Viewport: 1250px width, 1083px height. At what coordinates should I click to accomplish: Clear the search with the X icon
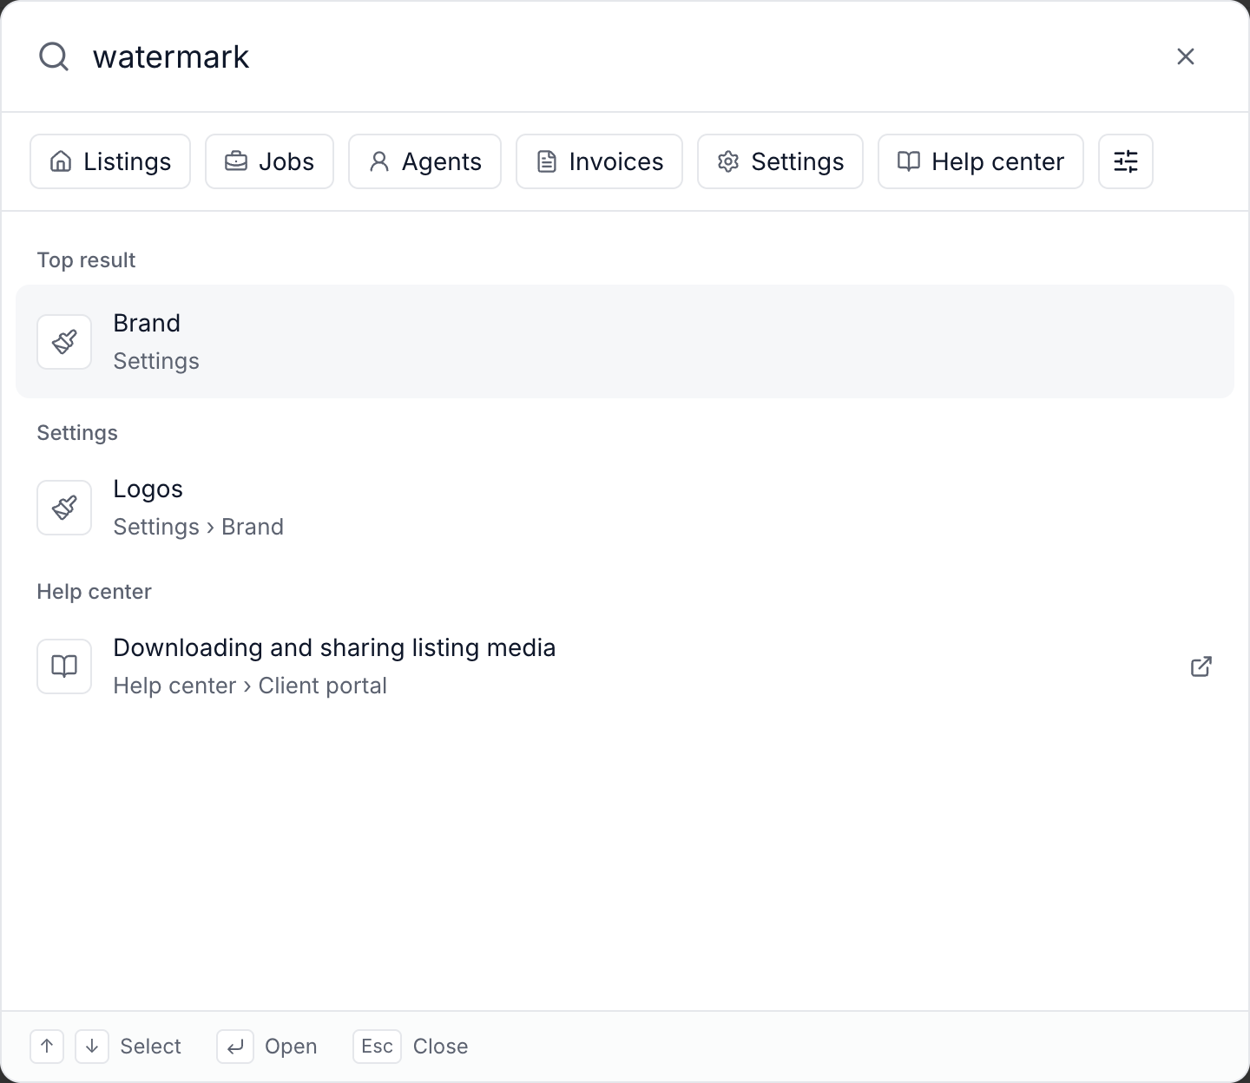point(1186,57)
